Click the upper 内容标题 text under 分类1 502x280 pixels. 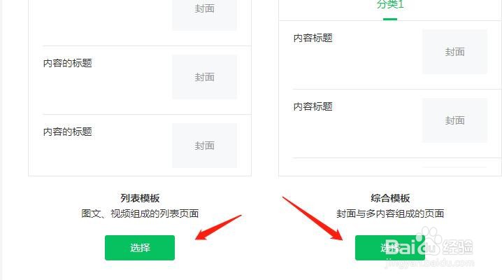click(x=313, y=38)
